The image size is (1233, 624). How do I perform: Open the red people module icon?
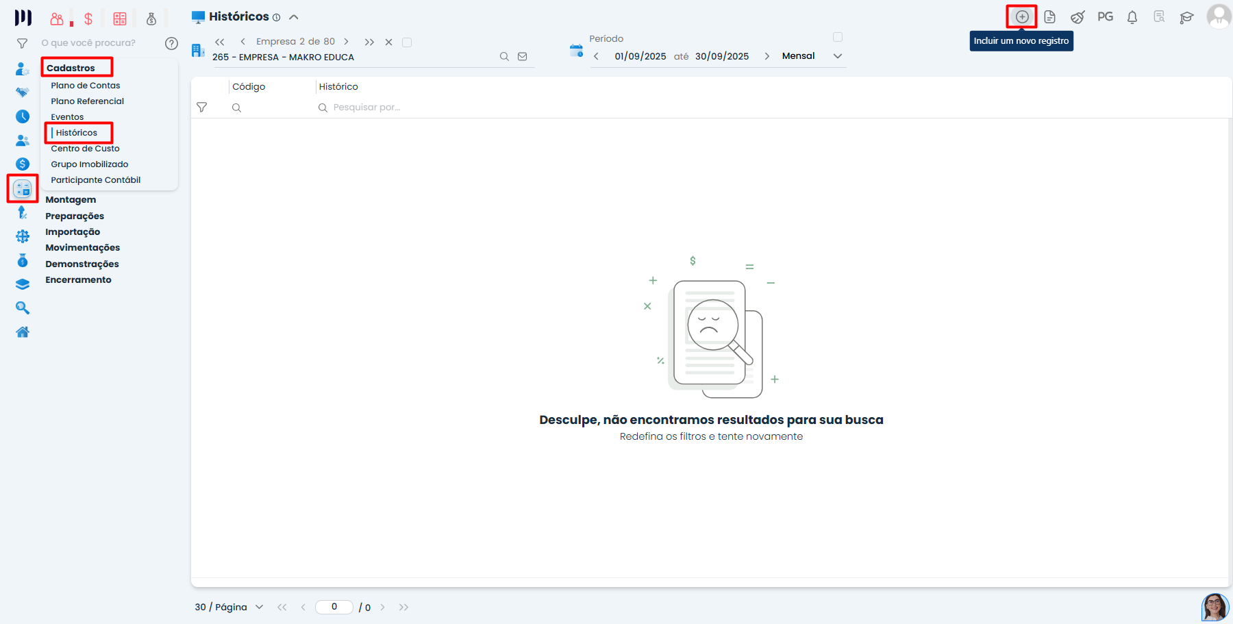[57, 18]
